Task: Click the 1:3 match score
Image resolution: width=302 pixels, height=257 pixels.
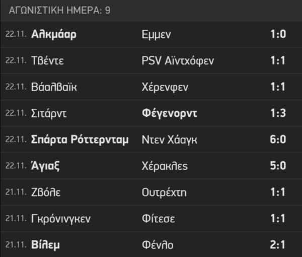Action: tap(277, 113)
